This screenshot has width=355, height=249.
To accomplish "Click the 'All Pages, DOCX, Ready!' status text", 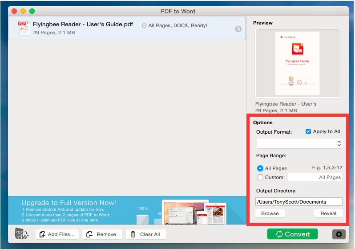I will [178, 26].
